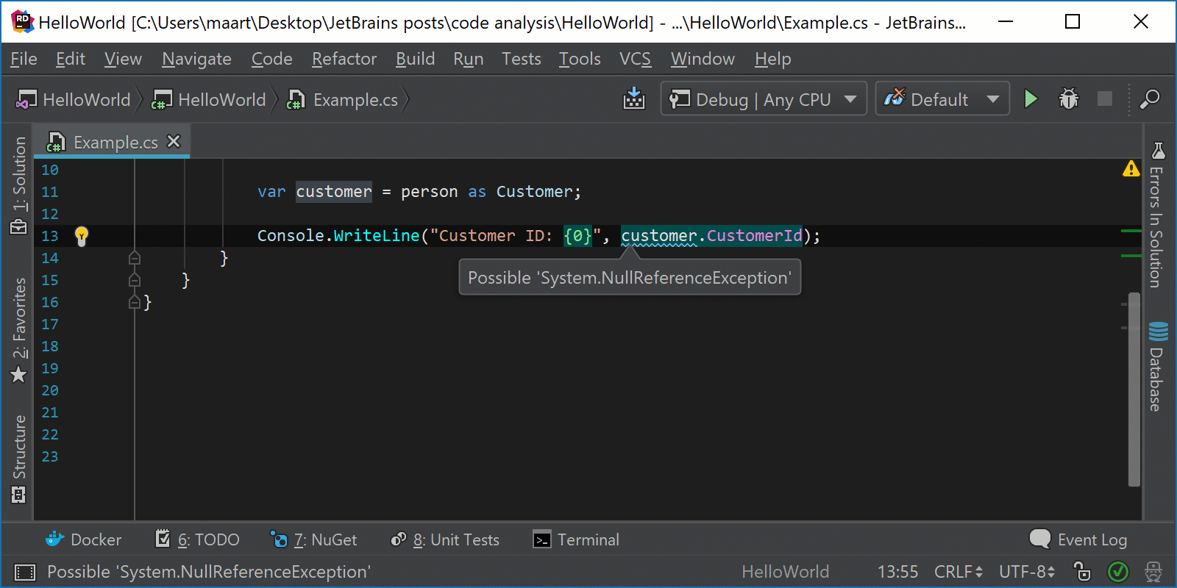This screenshot has height=588, width=1177.
Task: Open the Terminal tool window
Action: pyautogui.click(x=576, y=539)
